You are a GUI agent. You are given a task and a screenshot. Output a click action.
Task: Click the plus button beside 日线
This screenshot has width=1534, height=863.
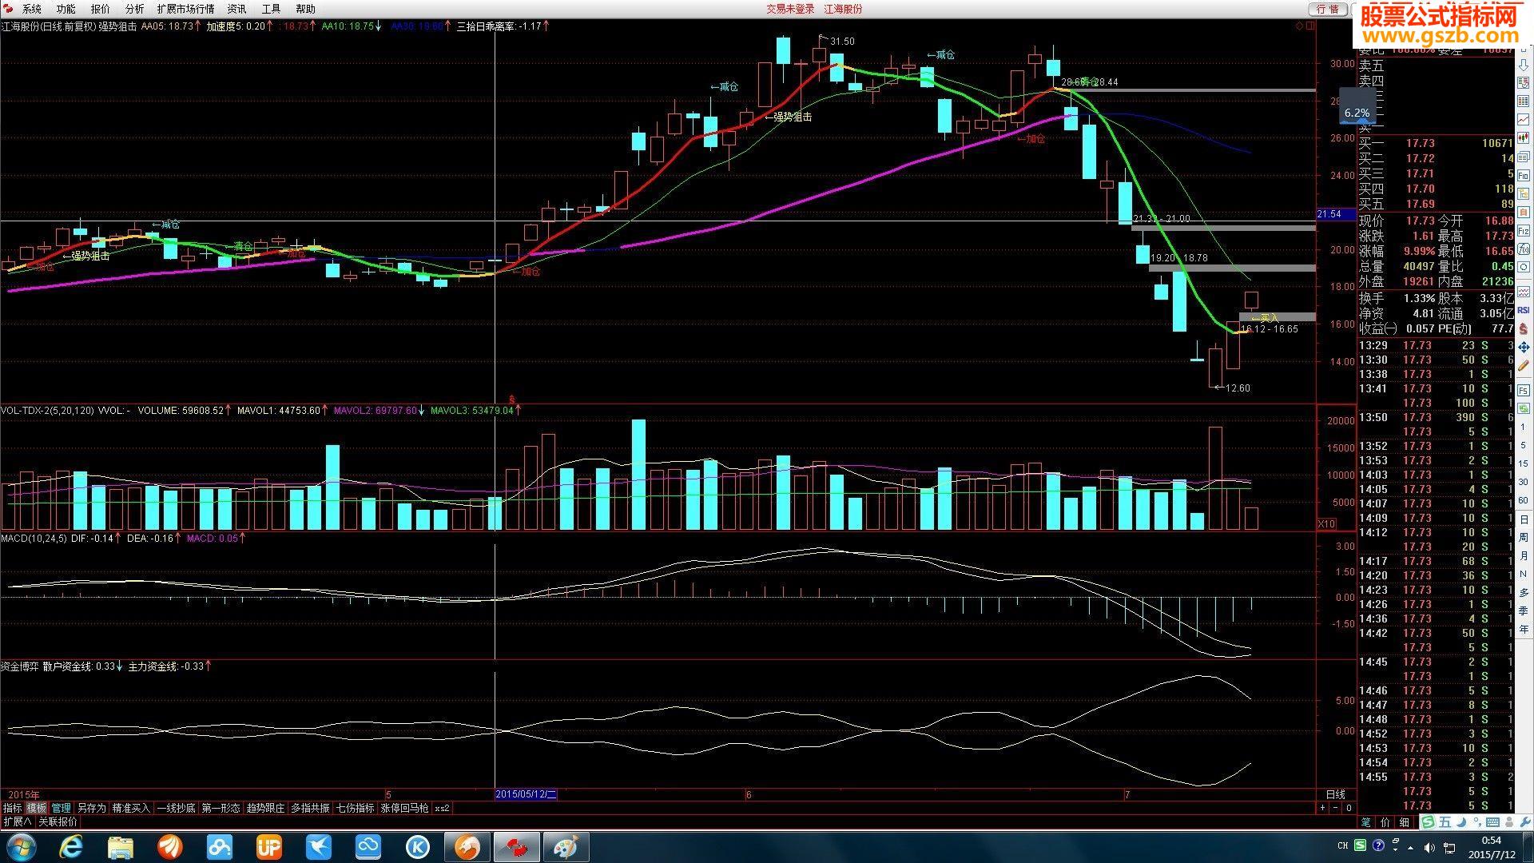tap(1322, 808)
